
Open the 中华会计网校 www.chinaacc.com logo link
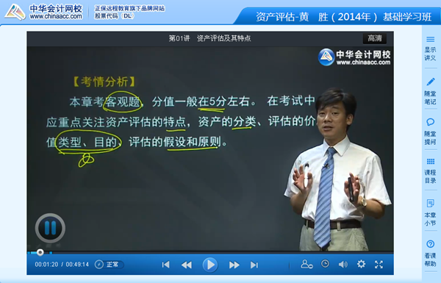click(43, 12)
